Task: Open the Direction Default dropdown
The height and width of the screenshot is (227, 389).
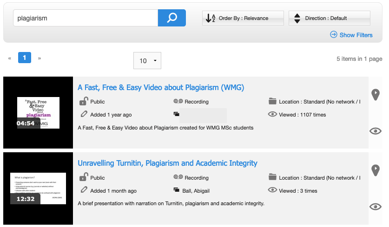Action: point(329,18)
